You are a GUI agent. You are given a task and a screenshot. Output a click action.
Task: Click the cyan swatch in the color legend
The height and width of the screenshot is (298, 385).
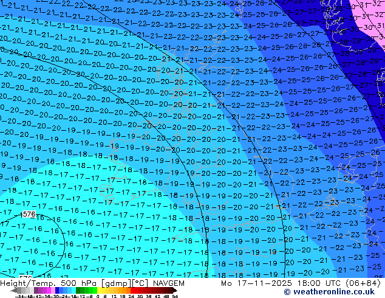pyautogui.click(x=73, y=290)
